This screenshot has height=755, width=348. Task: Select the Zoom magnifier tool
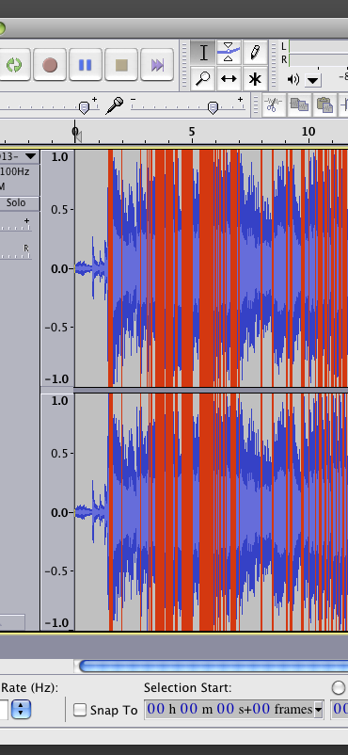click(203, 78)
